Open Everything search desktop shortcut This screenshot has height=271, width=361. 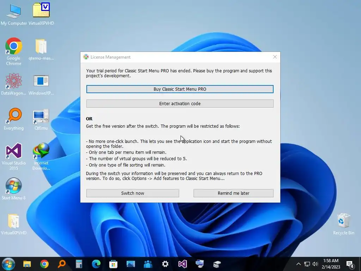14,119
